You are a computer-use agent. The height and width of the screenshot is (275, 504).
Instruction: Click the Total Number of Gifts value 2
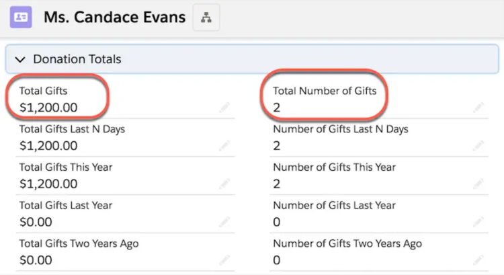(276, 108)
